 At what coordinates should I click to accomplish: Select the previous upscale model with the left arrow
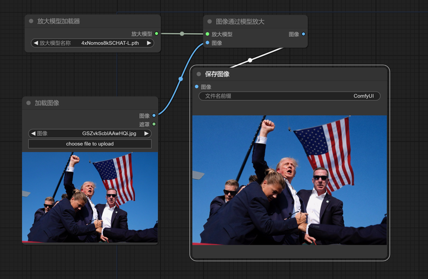point(36,43)
